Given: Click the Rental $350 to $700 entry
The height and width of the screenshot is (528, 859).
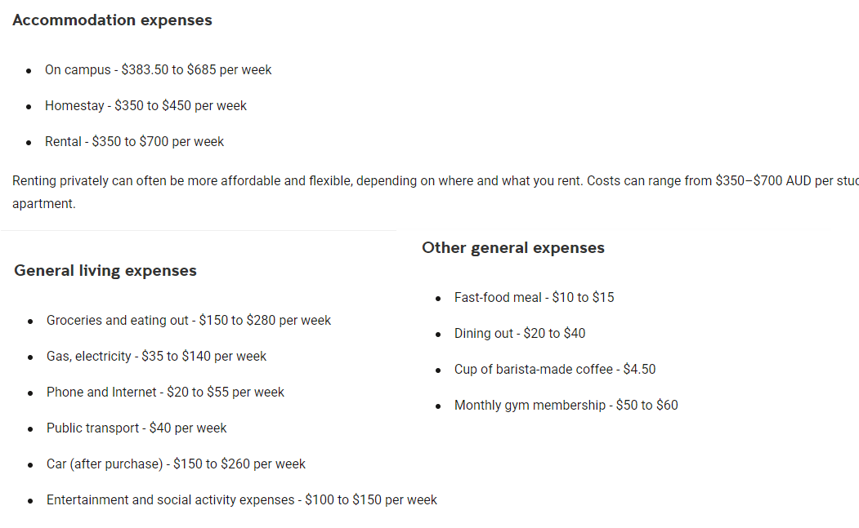Looking at the screenshot, I should pyautogui.click(x=134, y=142).
